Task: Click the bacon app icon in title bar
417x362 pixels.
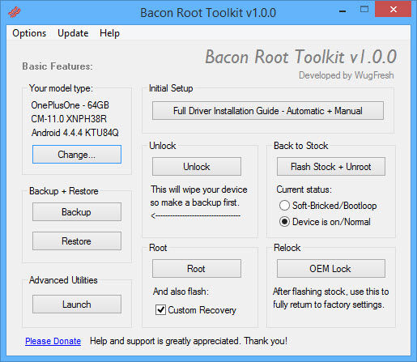Action: pos(15,12)
